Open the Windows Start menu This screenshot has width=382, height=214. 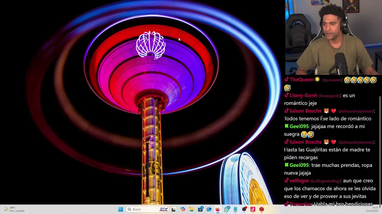pyautogui.click(x=121, y=209)
